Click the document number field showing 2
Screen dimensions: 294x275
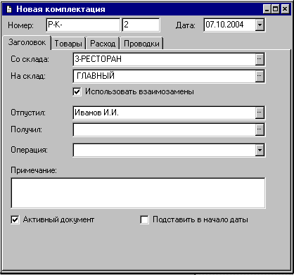(x=141, y=25)
